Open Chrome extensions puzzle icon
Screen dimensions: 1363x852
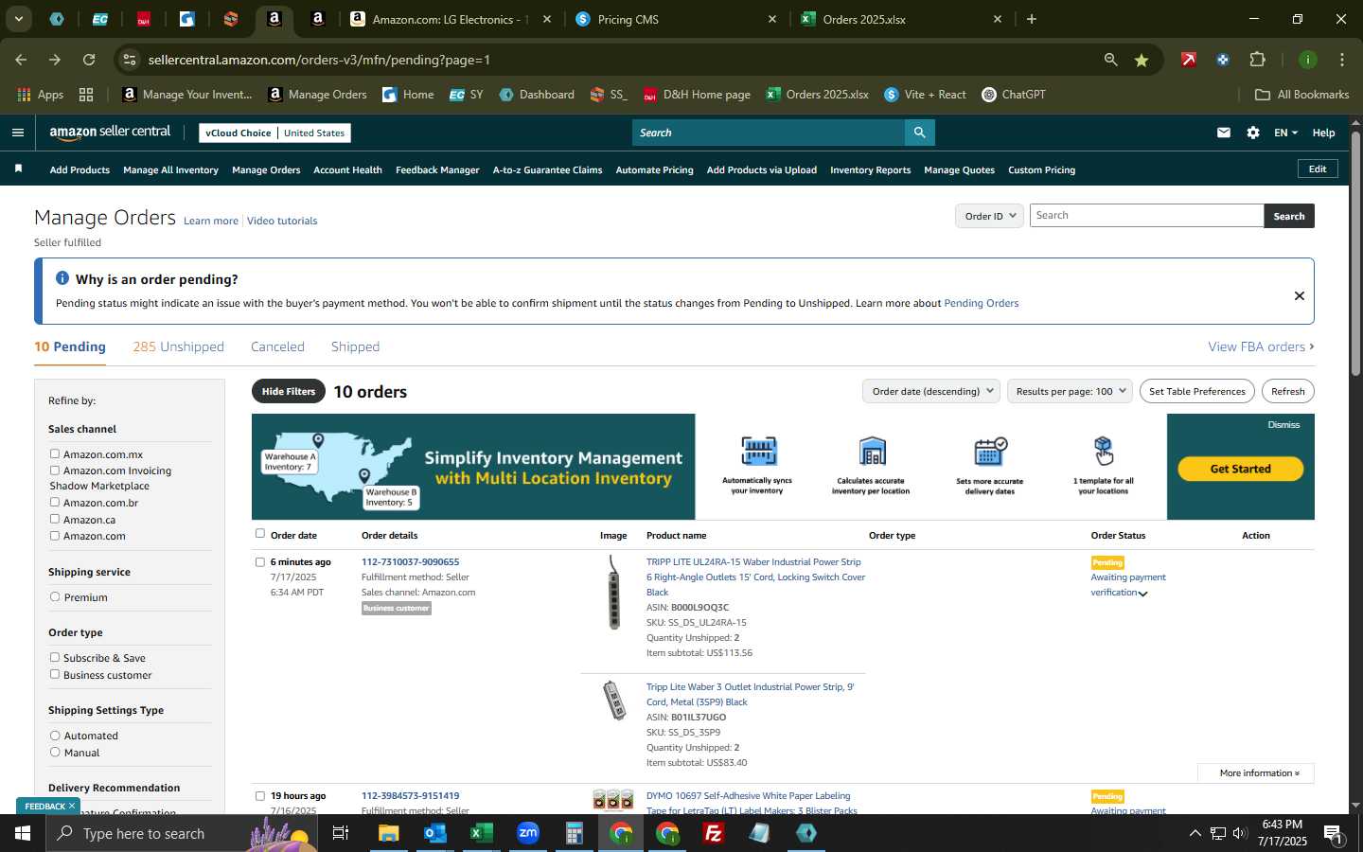[x=1257, y=60]
